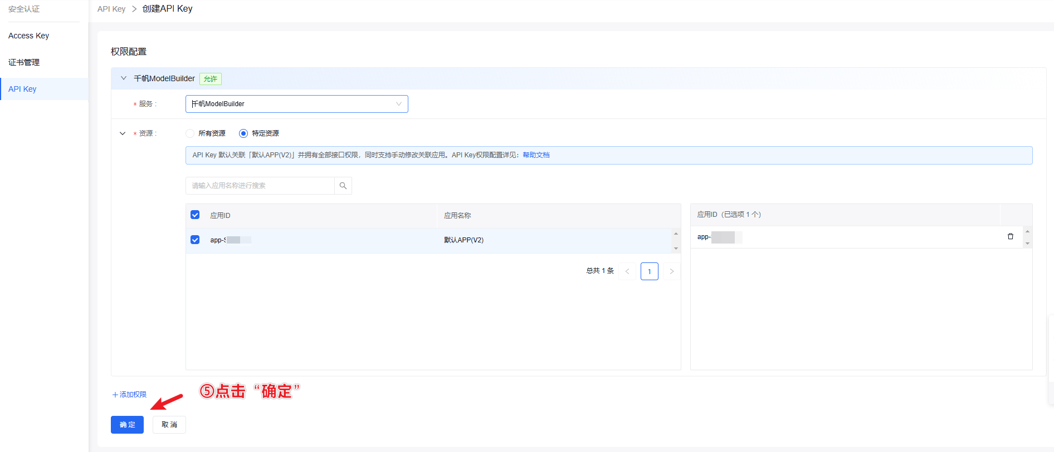Go to previous page arrow
This screenshot has height=452, width=1054.
click(627, 271)
